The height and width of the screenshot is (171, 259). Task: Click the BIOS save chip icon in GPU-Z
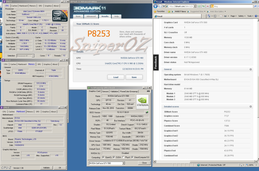point(147,112)
